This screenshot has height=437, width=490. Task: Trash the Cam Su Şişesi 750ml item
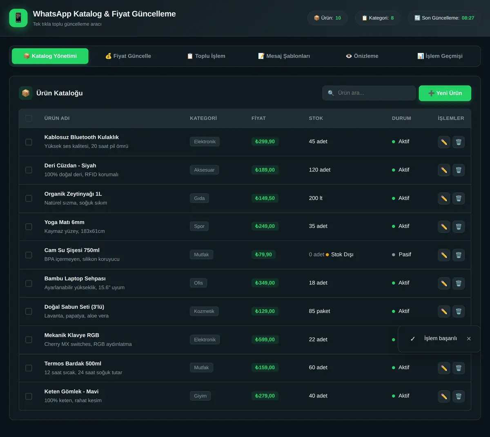(459, 255)
